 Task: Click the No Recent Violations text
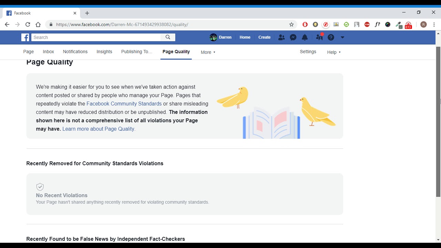tap(62, 195)
